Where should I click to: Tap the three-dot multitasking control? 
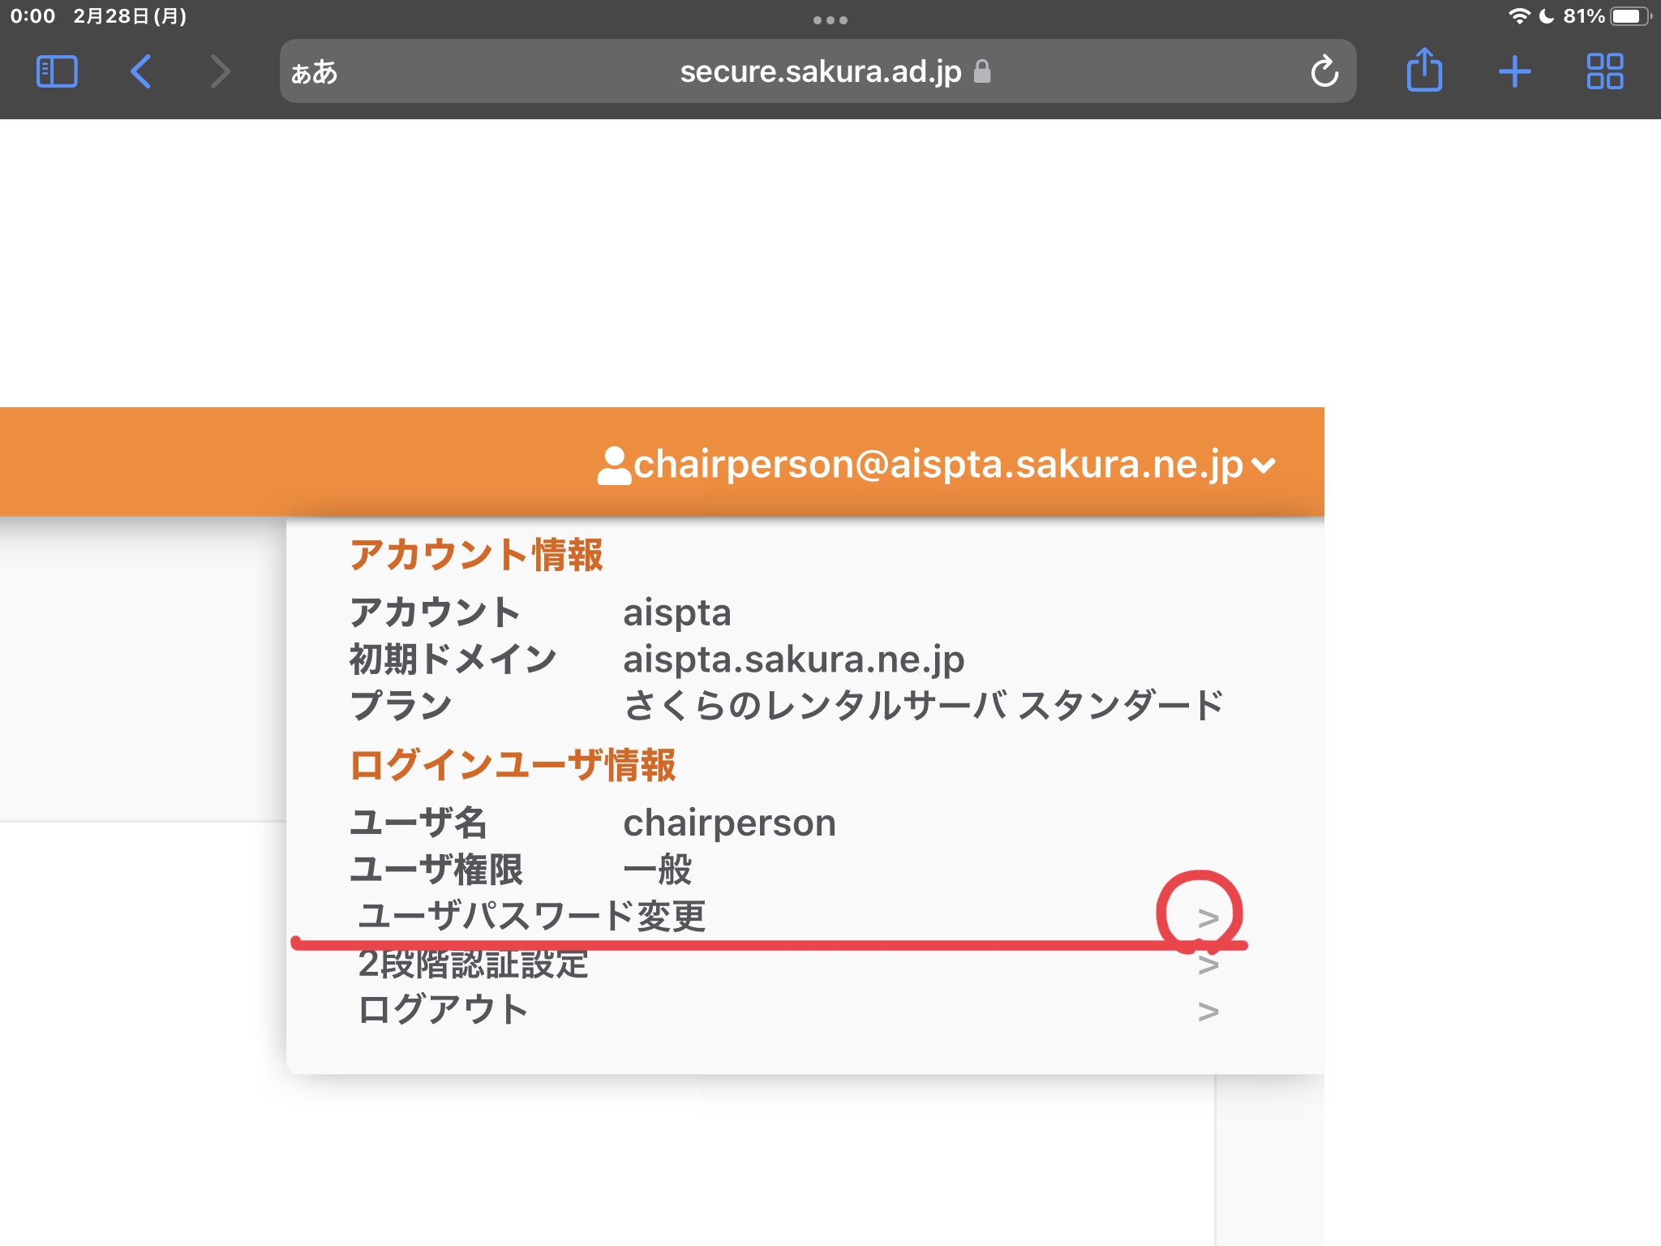(830, 20)
